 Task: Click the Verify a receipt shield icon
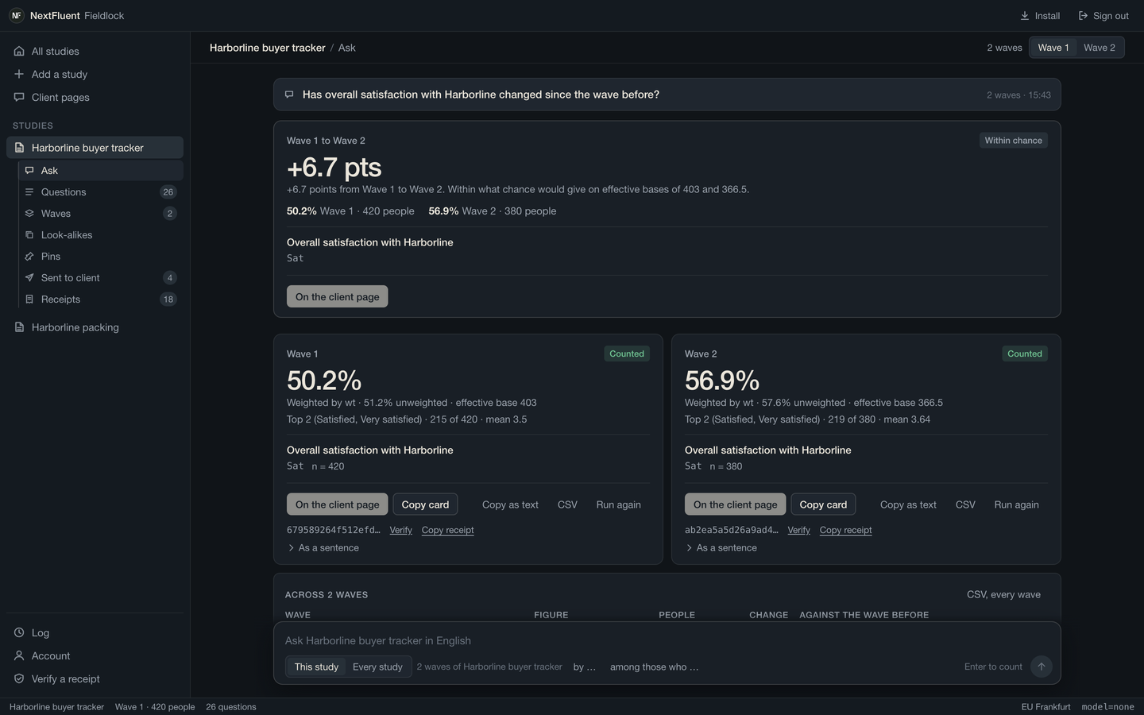tap(19, 679)
